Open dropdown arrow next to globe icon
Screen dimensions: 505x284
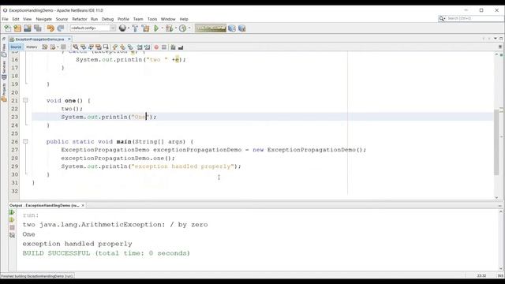coord(129,28)
